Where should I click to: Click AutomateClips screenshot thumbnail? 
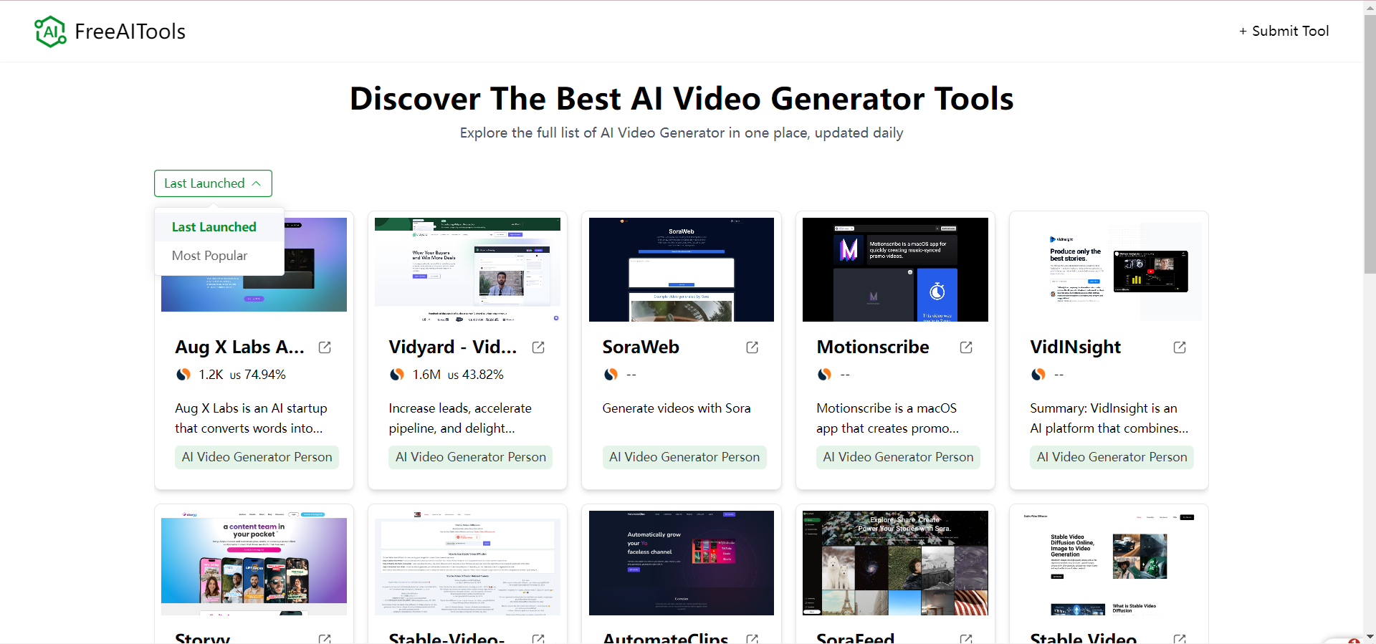682,563
